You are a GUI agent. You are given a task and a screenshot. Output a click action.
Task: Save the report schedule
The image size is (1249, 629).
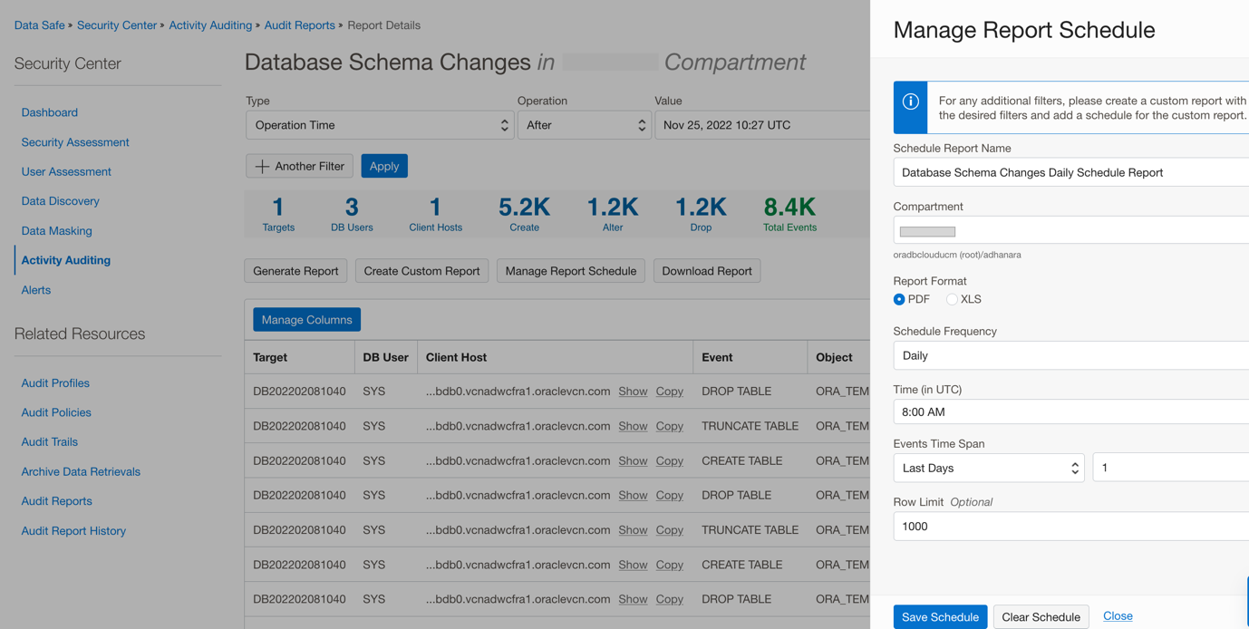[x=940, y=616]
